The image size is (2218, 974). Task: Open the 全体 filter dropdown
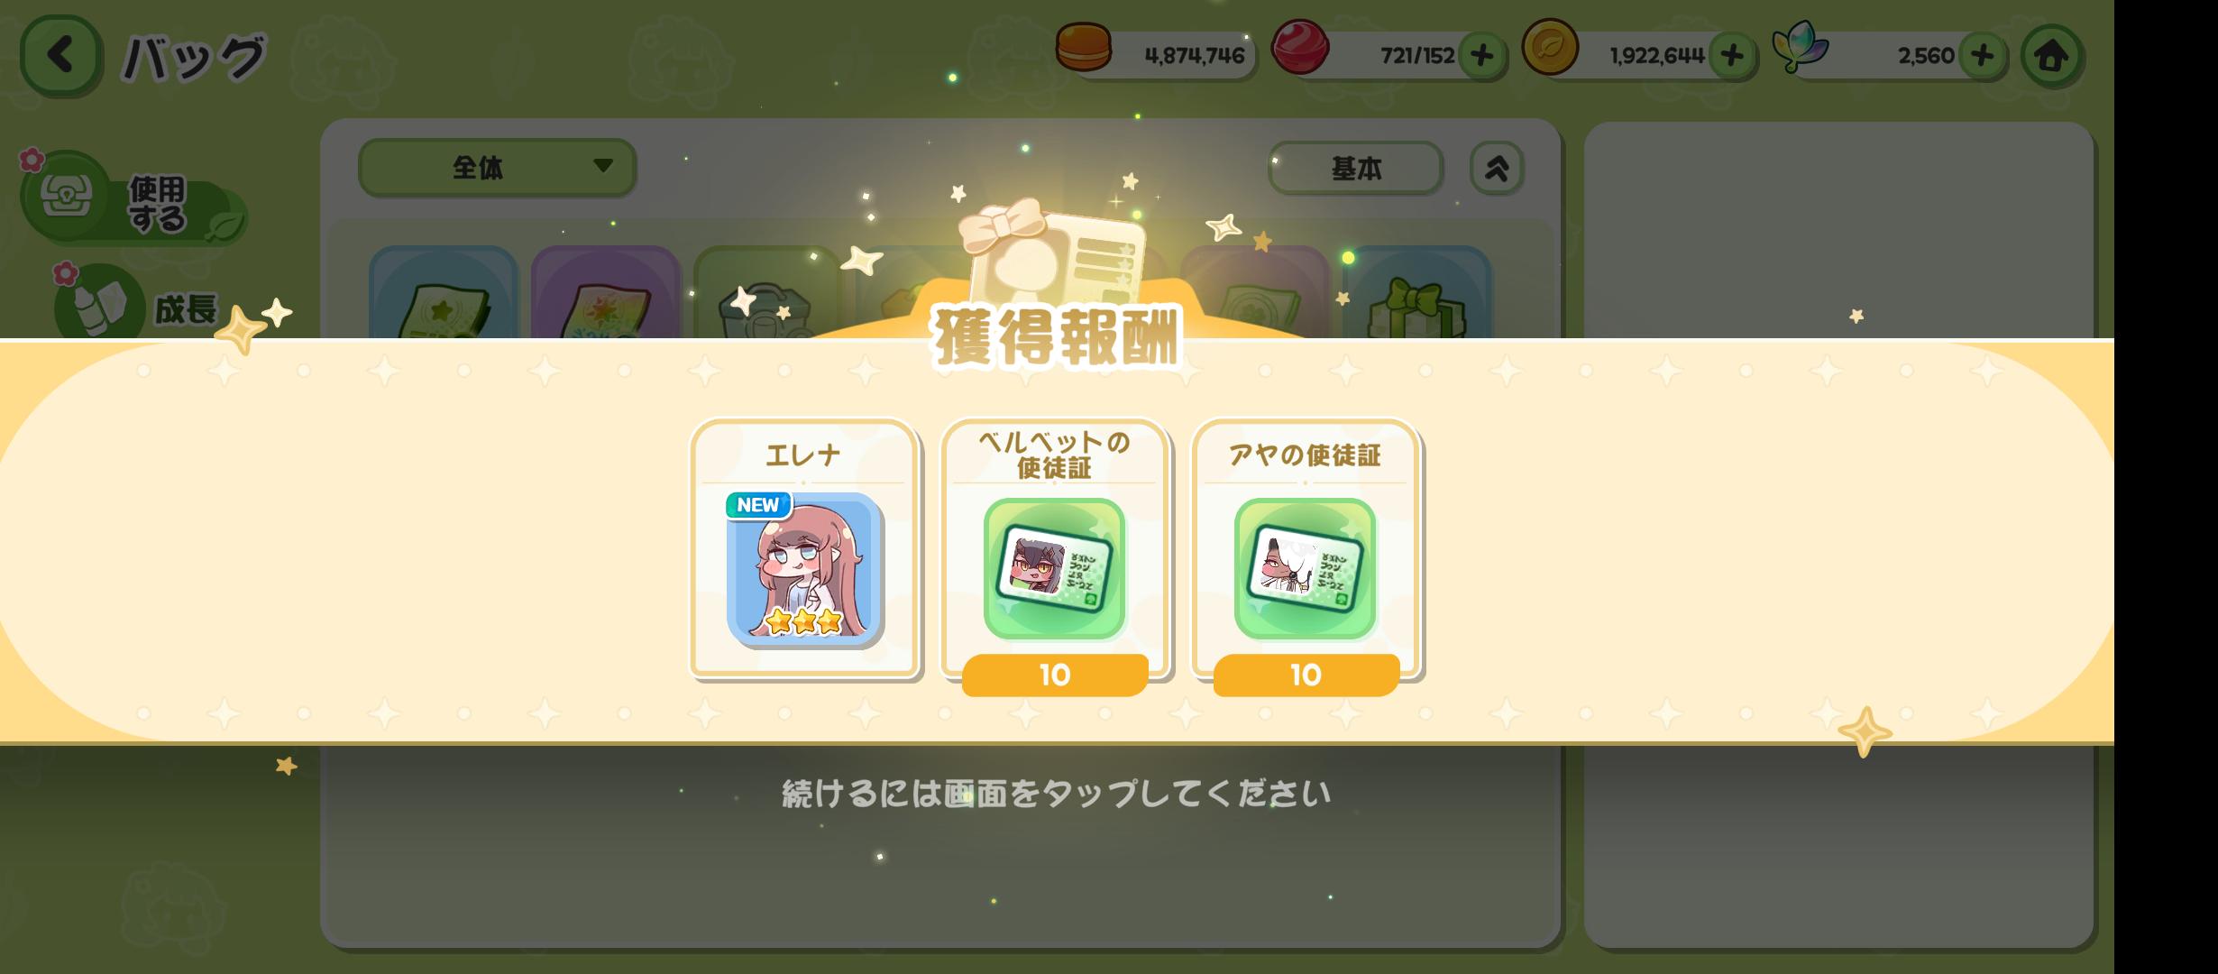(x=497, y=167)
